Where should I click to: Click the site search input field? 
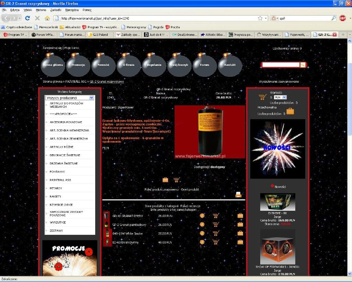[281, 65]
